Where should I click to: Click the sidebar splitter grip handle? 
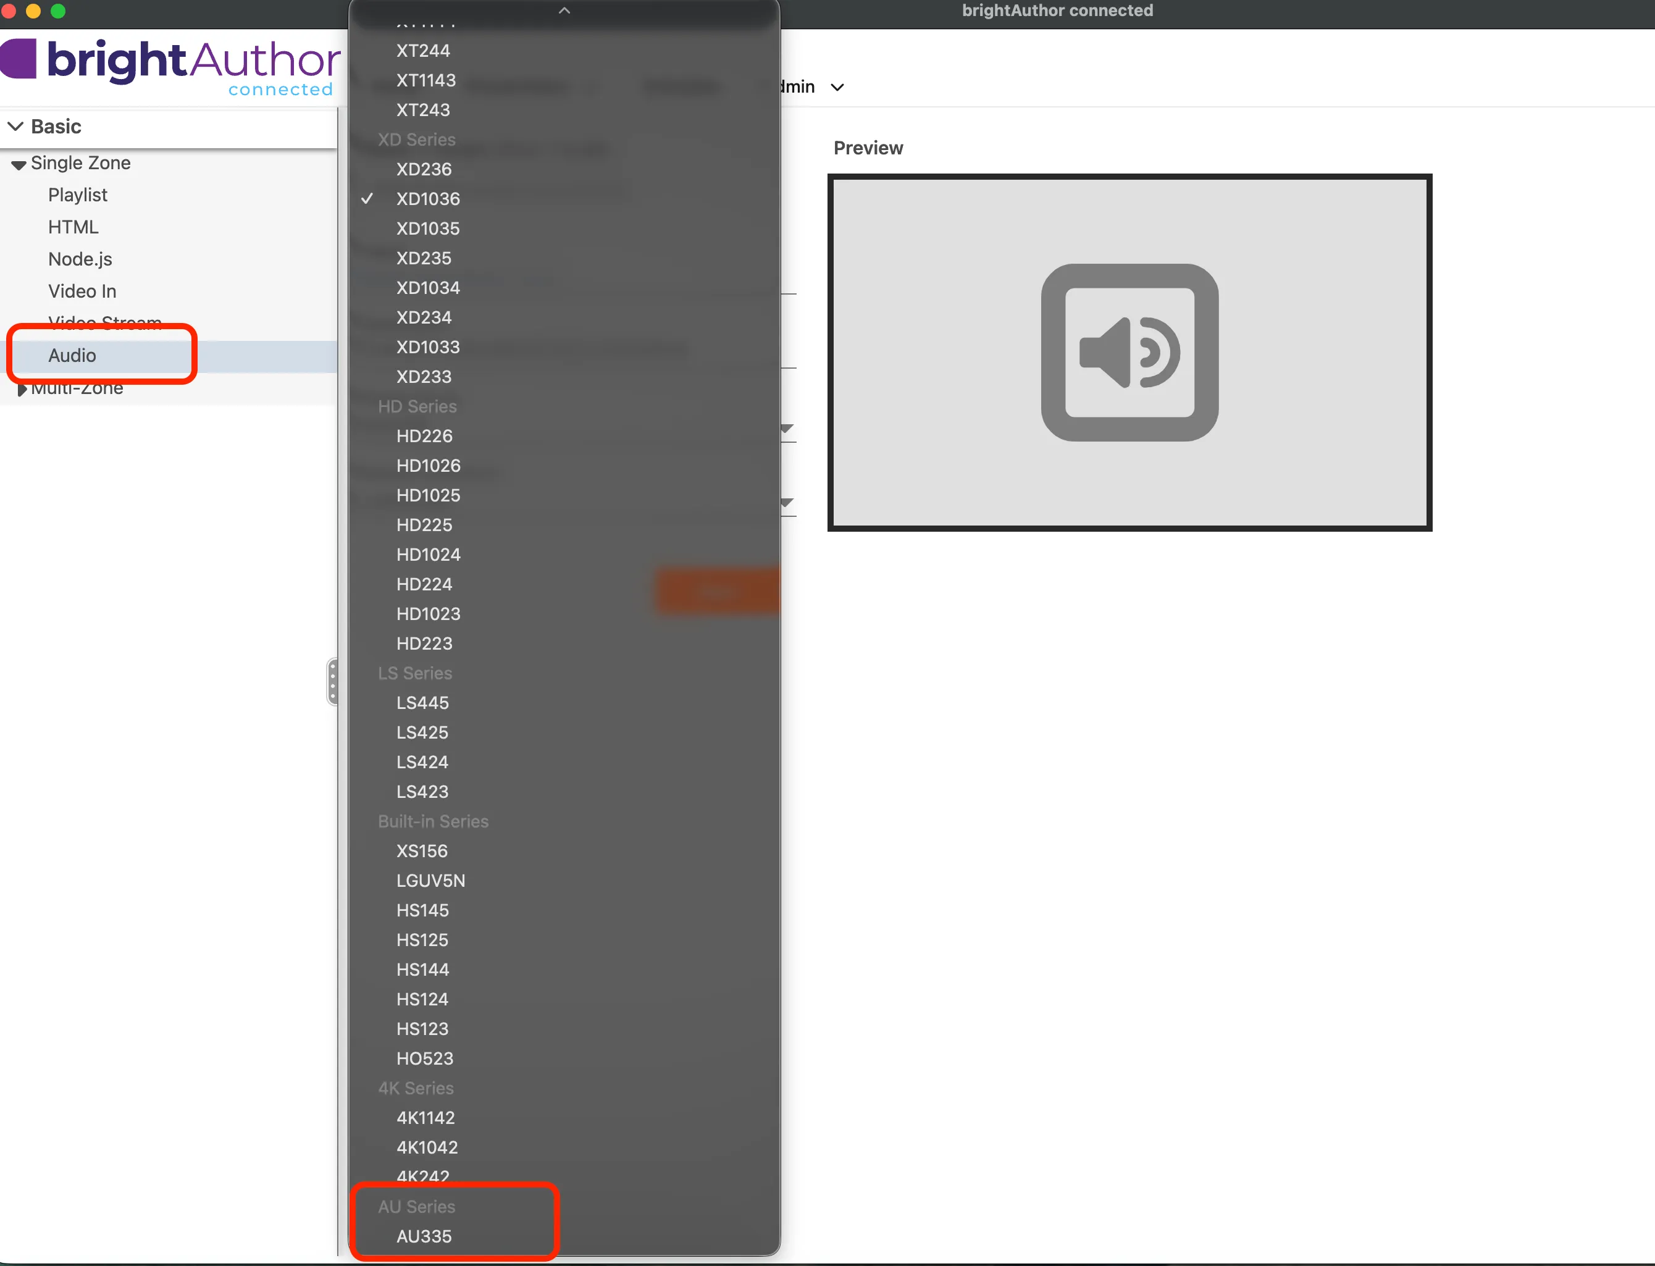pyautogui.click(x=332, y=681)
